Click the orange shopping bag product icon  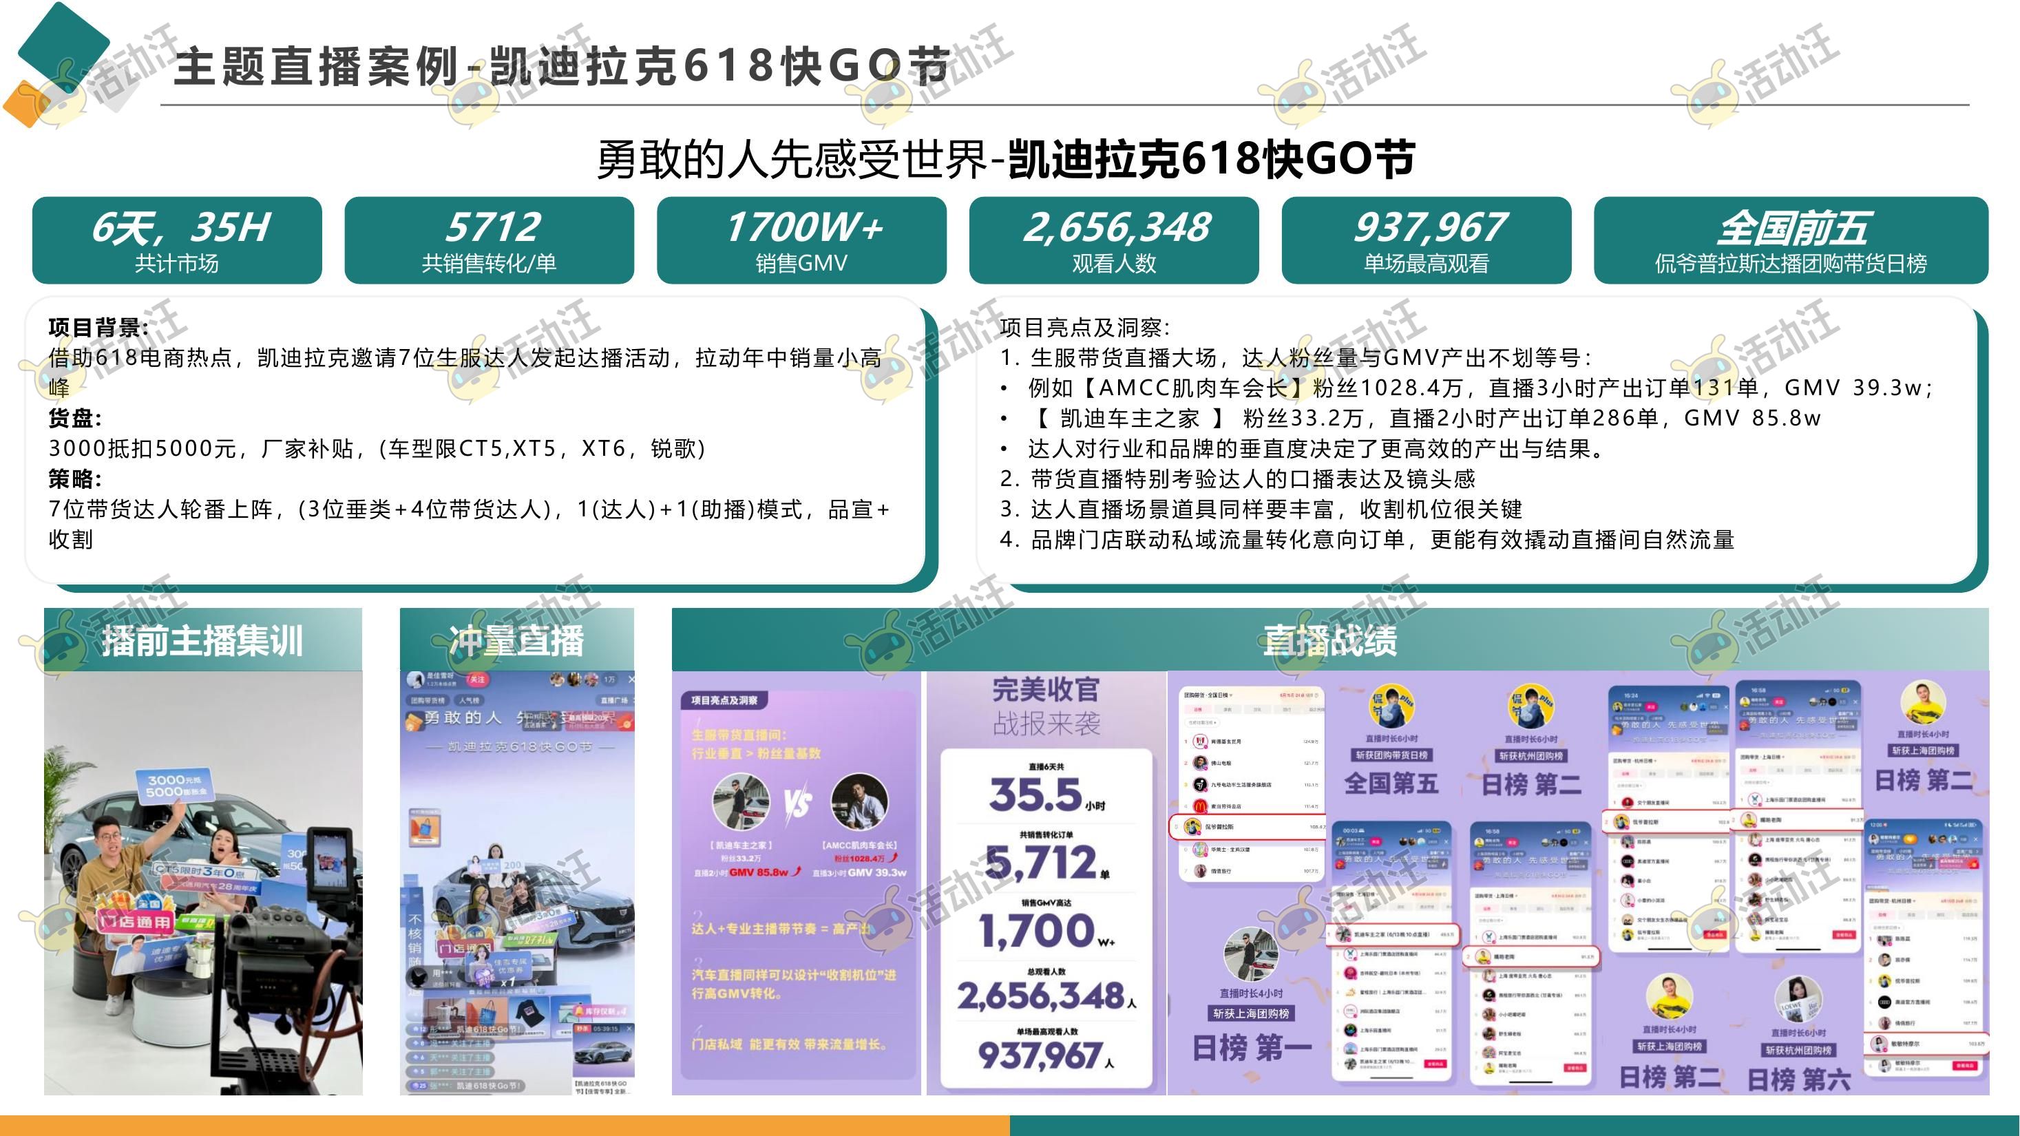point(425,827)
